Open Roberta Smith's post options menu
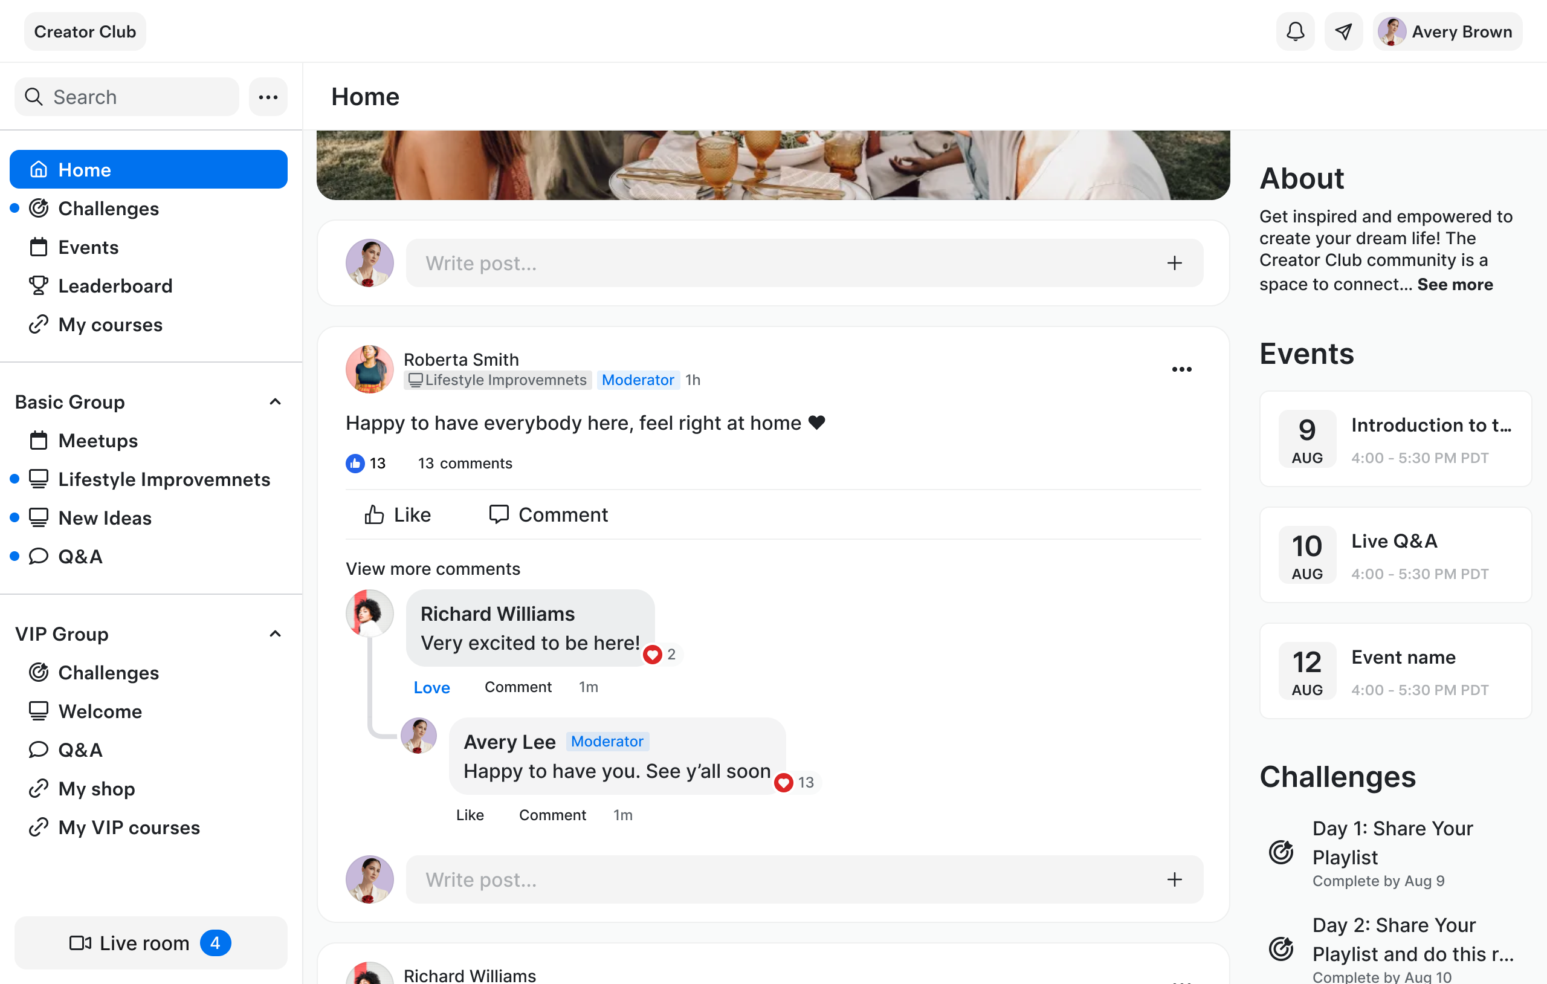1547x984 pixels. 1181,369
